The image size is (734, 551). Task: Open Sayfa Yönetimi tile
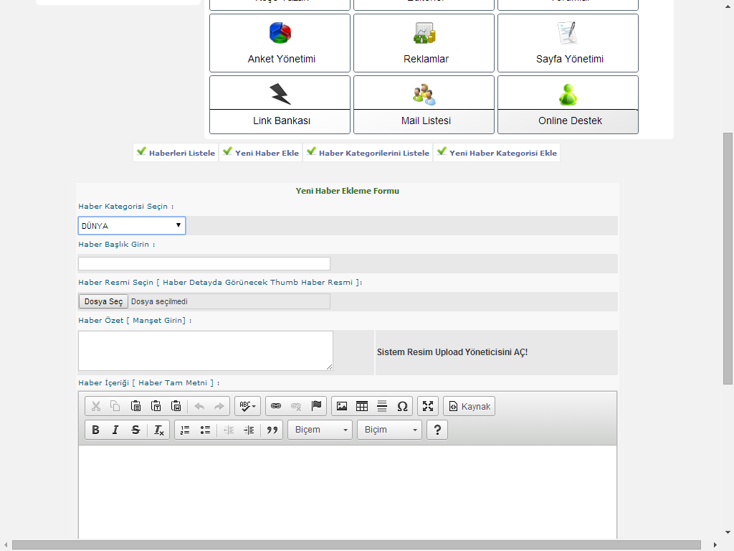[568, 43]
